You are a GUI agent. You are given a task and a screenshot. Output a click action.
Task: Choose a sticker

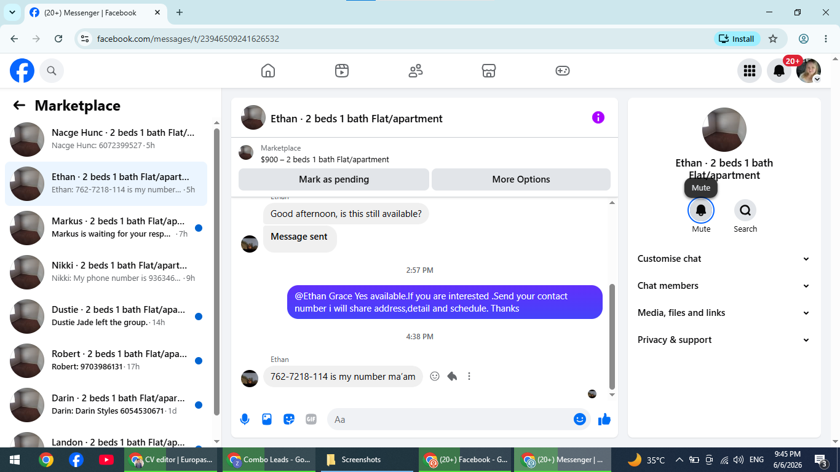(x=289, y=419)
